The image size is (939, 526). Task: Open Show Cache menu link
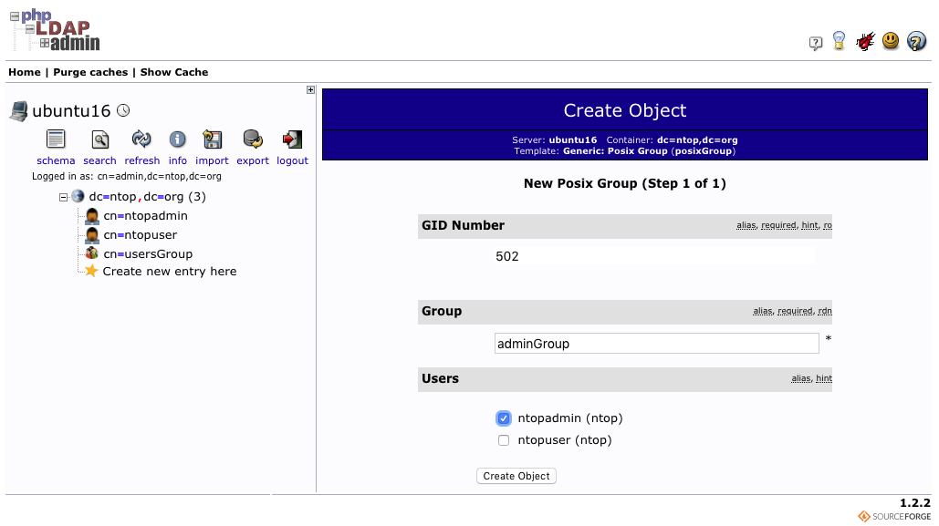(174, 72)
